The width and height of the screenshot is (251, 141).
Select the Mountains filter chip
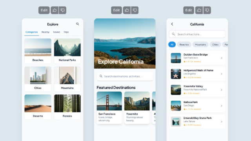pyautogui.click(x=200, y=44)
